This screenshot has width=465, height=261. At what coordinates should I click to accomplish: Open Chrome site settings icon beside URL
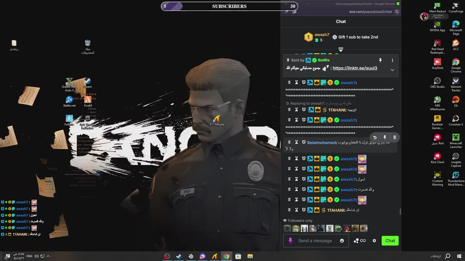click(x=397, y=12)
